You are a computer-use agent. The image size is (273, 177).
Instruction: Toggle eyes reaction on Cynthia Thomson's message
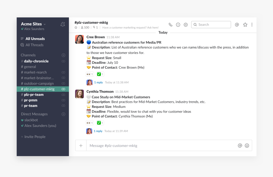[90, 123]
